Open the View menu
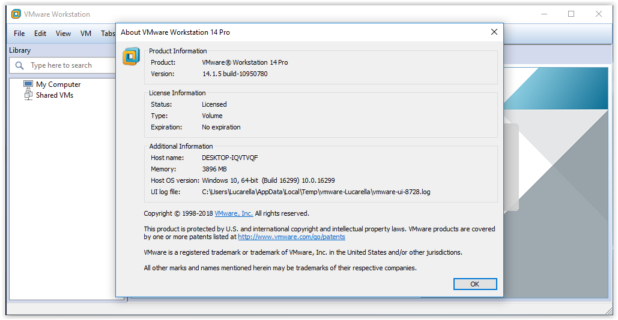Viewport: 618px width, 320px height. click(63, 34)
